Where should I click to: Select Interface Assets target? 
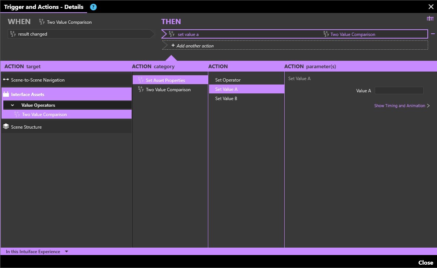tap(66, 94)
